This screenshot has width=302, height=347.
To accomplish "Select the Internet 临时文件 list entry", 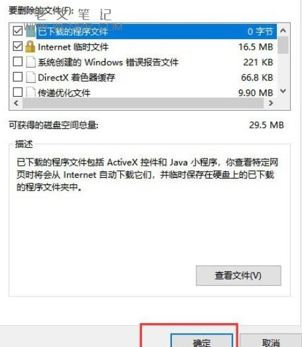I will pyautogui.click(x=143, y=47).
